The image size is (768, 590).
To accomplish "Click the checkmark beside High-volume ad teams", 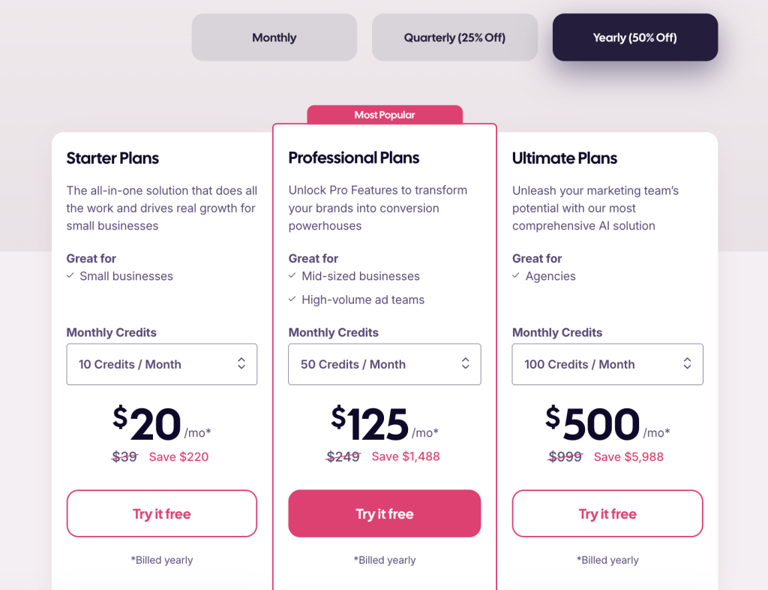I will 293,300.
